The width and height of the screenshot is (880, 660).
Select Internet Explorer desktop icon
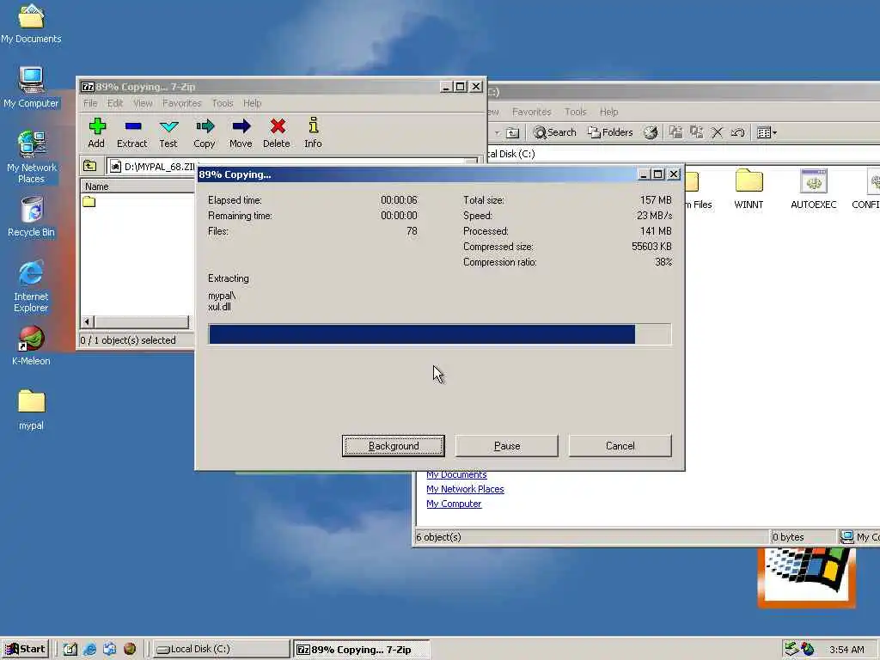tap(31, 286)
